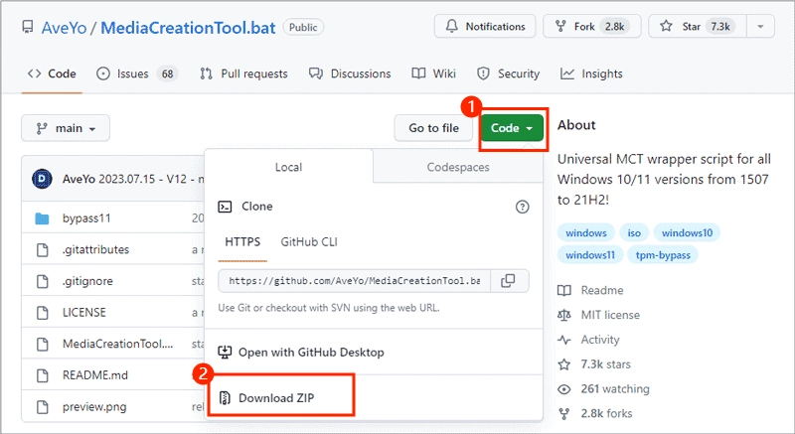Open the preview.png file

click(x=94, y=406)
